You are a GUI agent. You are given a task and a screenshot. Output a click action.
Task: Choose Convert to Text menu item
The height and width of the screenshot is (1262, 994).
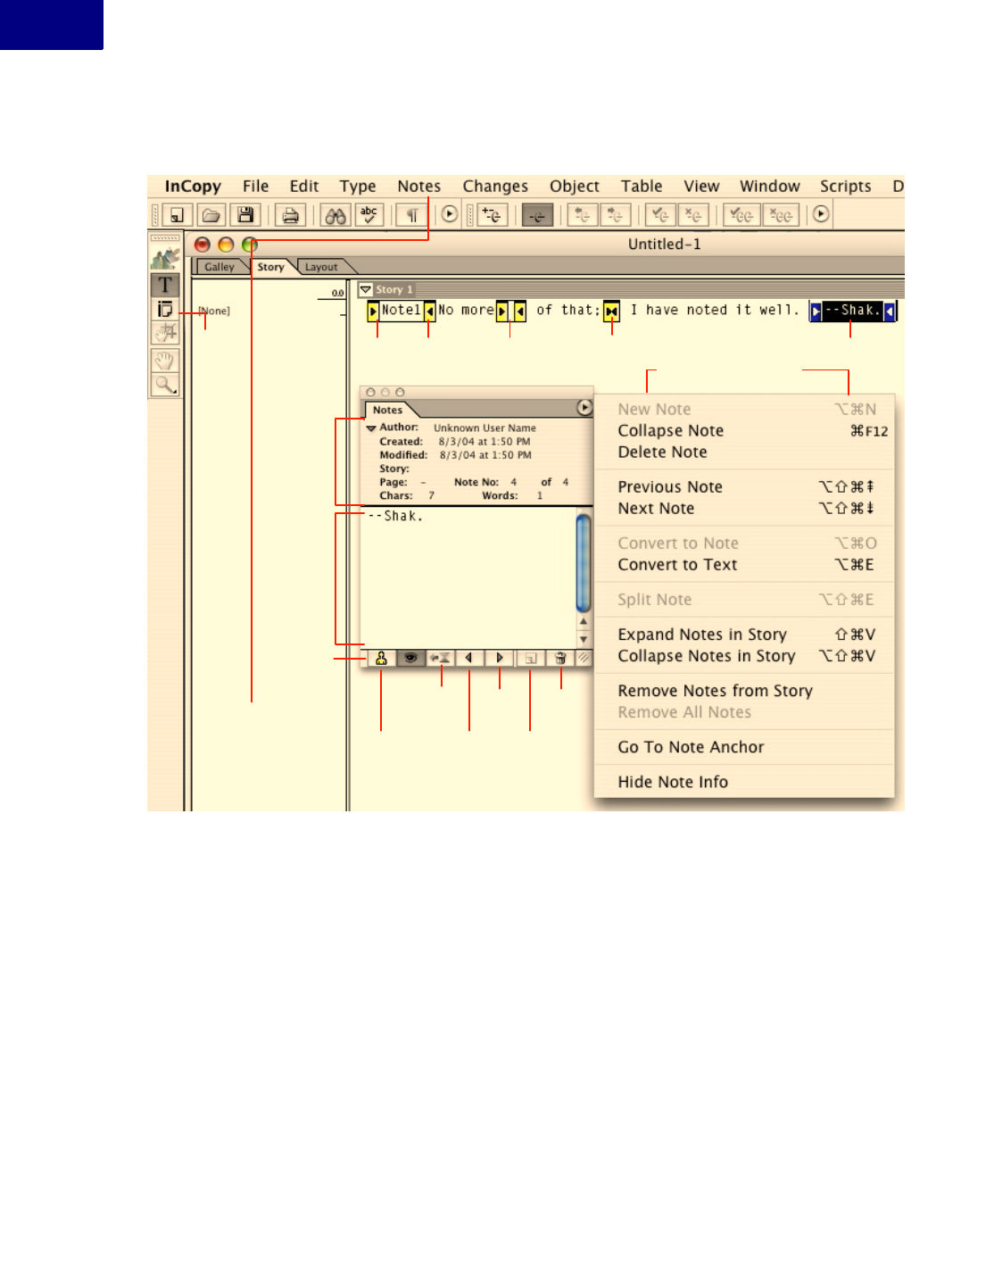745,565
